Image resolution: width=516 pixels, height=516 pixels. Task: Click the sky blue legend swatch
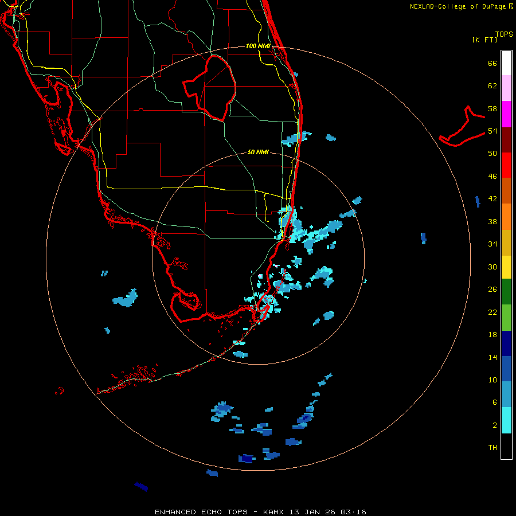(506, 394)
